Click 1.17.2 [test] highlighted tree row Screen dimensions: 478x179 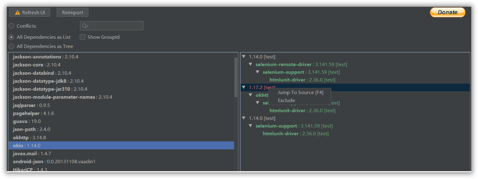[x=355, y=87]
